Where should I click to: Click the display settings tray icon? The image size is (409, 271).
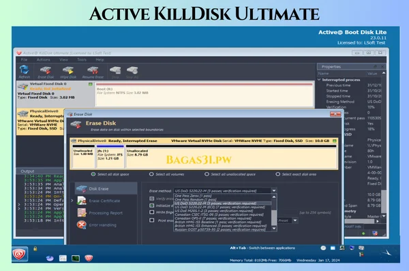(361, 248)
